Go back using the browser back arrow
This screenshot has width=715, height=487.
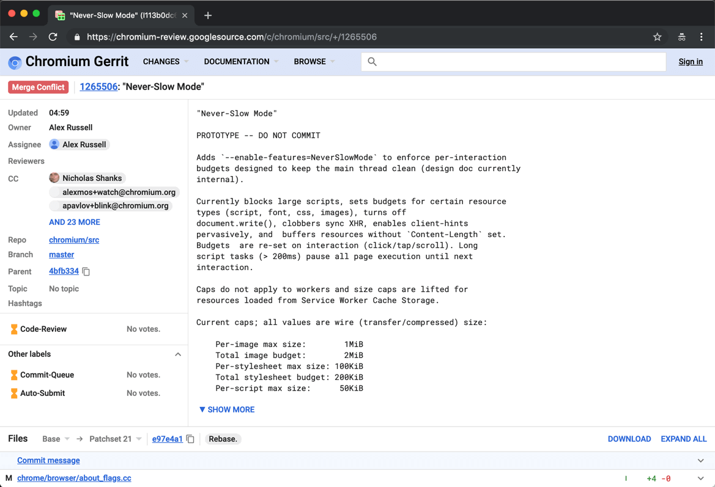13,37
